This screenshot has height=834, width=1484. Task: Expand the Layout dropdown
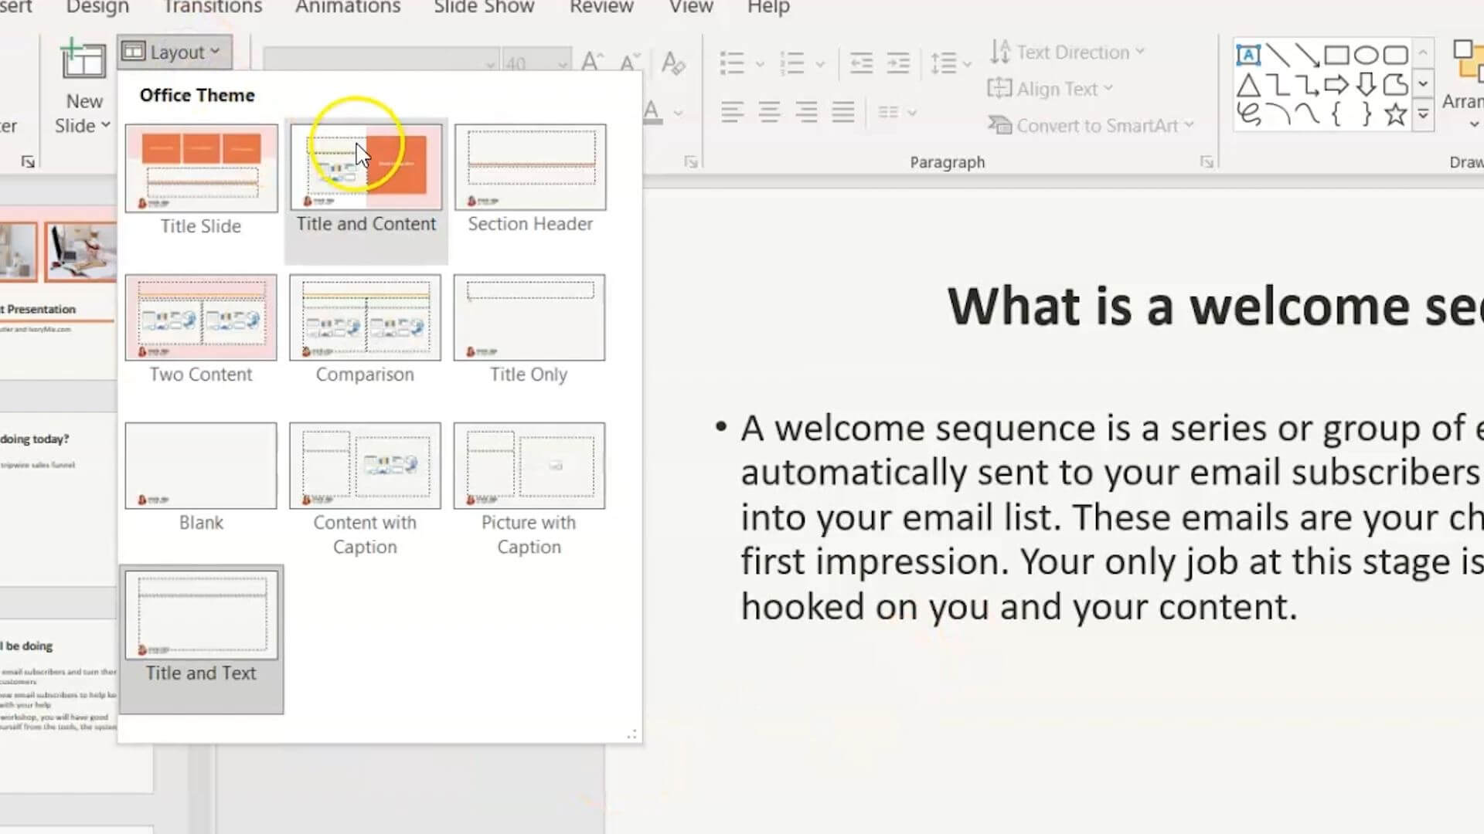point(172,52)
